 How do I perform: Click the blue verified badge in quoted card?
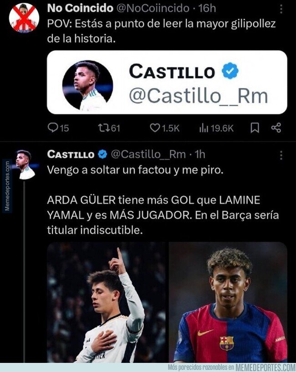tap(230, 71)
